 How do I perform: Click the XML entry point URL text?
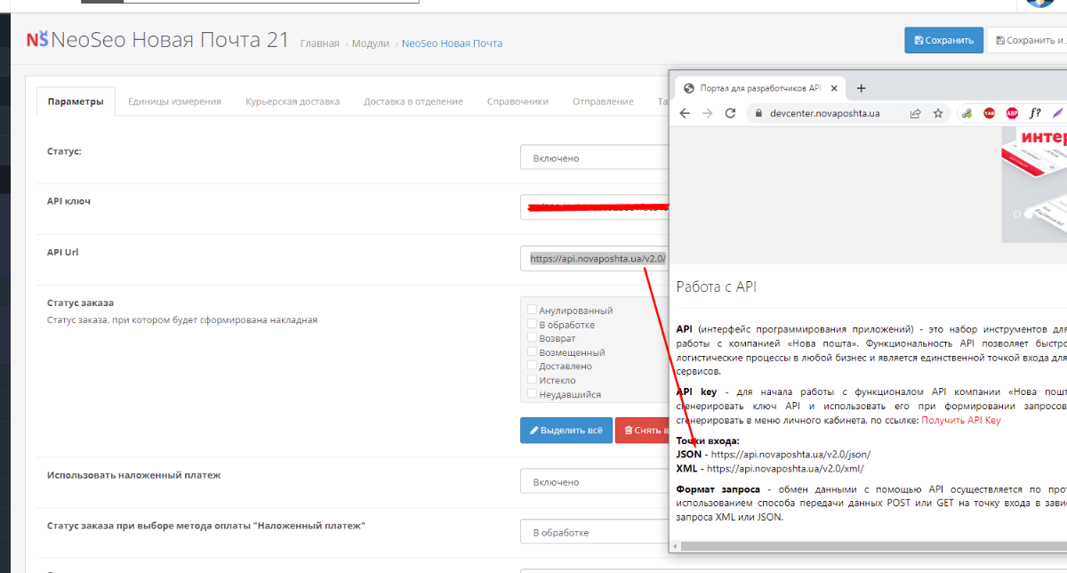point(785,468)
